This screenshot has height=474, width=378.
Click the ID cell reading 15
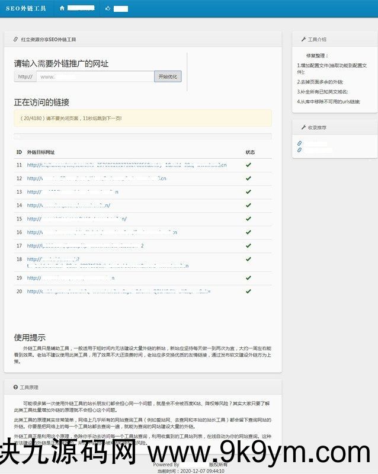pyautogui.click(x=20, y=219)
